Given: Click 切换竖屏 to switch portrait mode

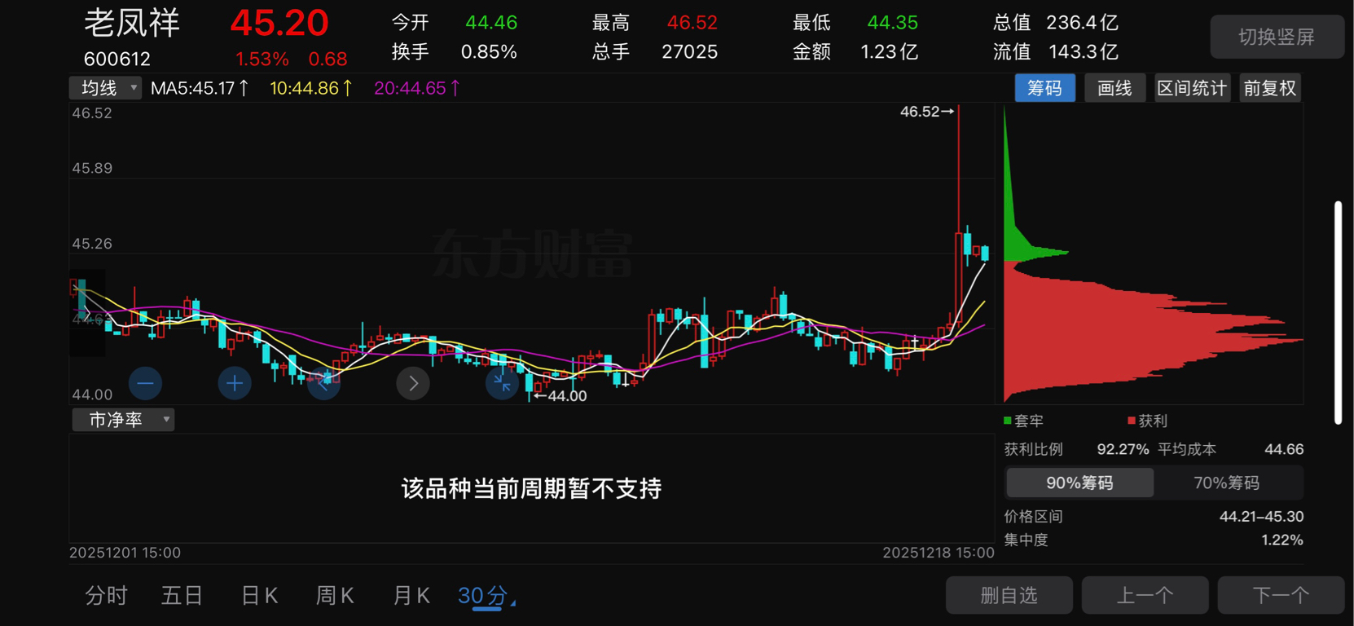Looking at the screenshot, I should tap(1277, 37).
